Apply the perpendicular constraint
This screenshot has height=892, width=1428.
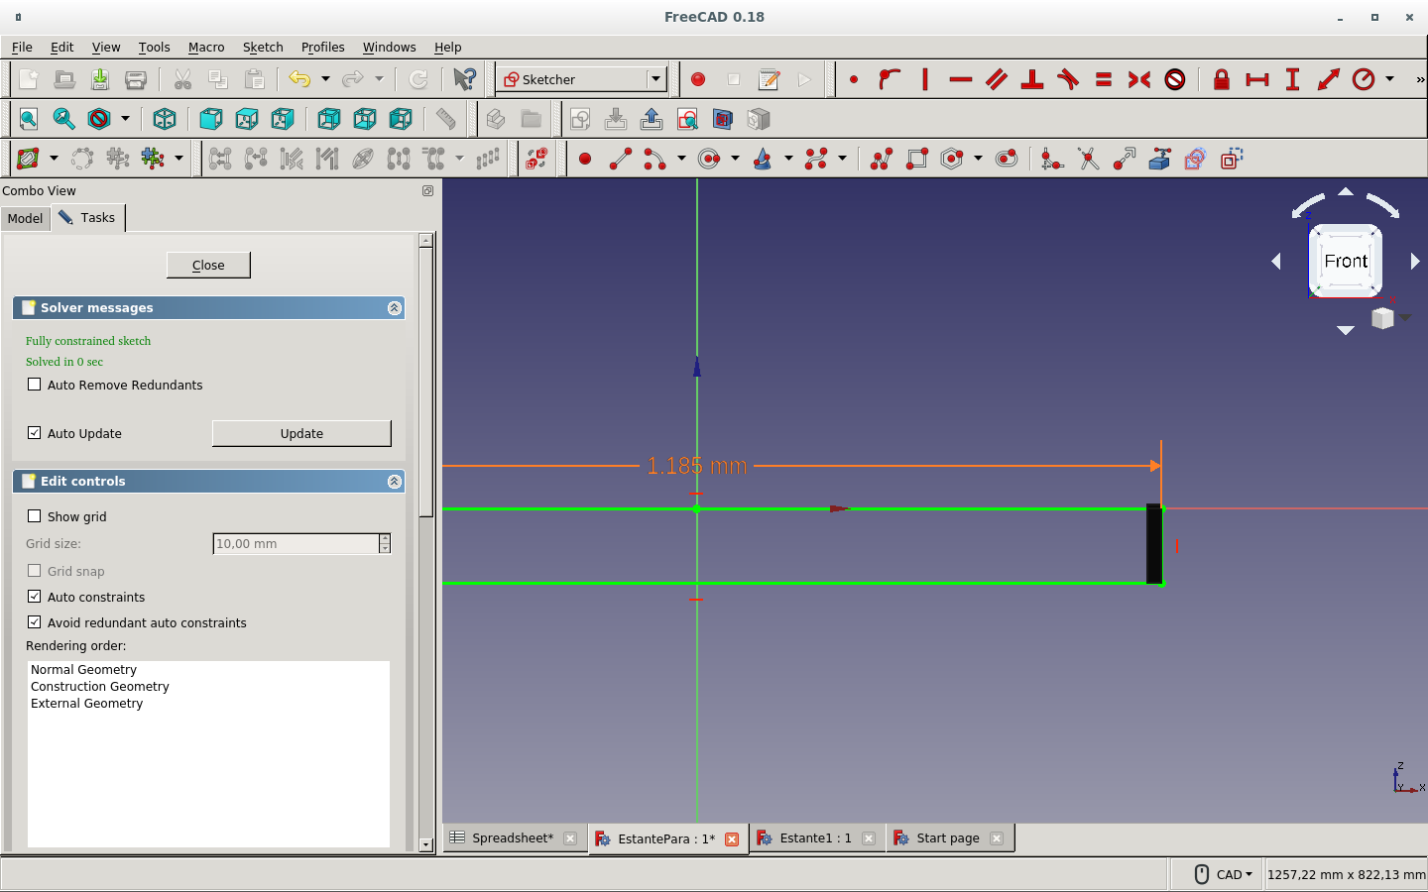click(x=1032, y=79)
